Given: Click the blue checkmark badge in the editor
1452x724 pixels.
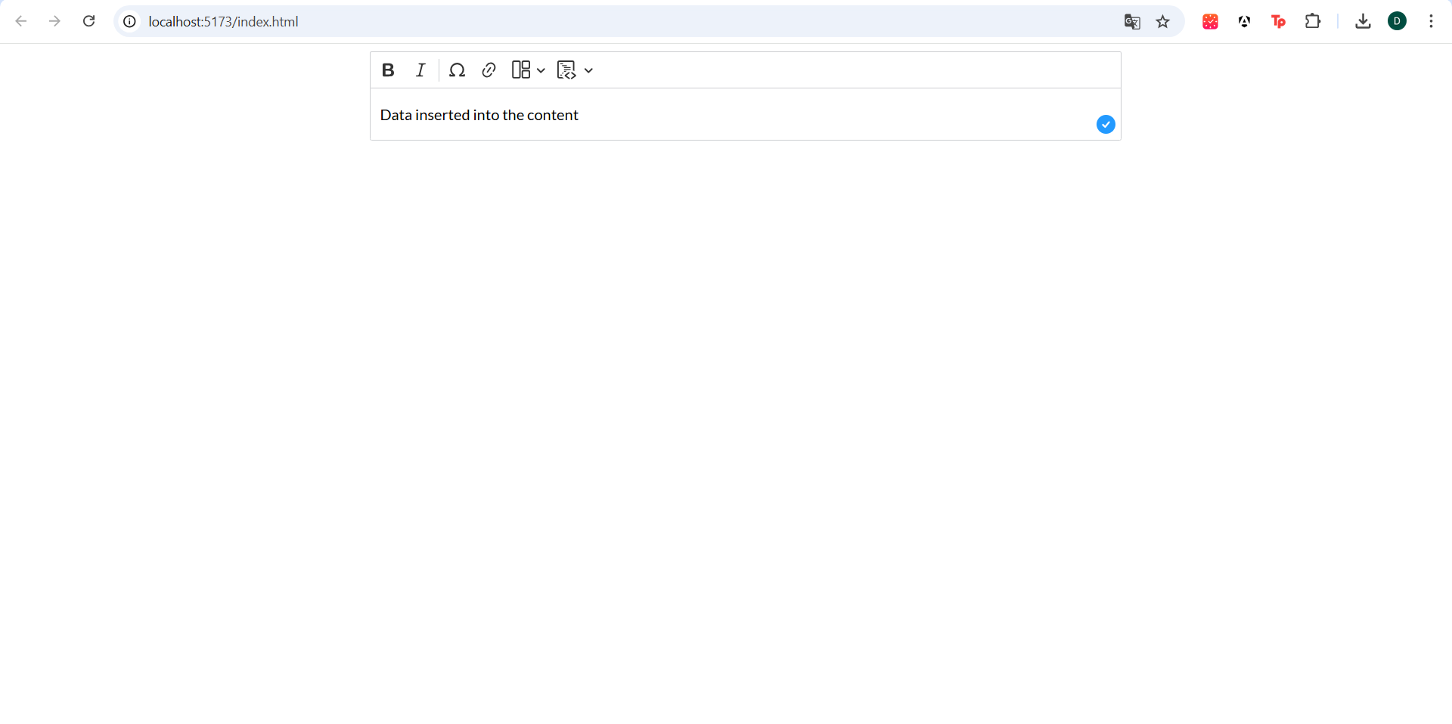Looking at the screenshot, I should [x=1106, y=124].
